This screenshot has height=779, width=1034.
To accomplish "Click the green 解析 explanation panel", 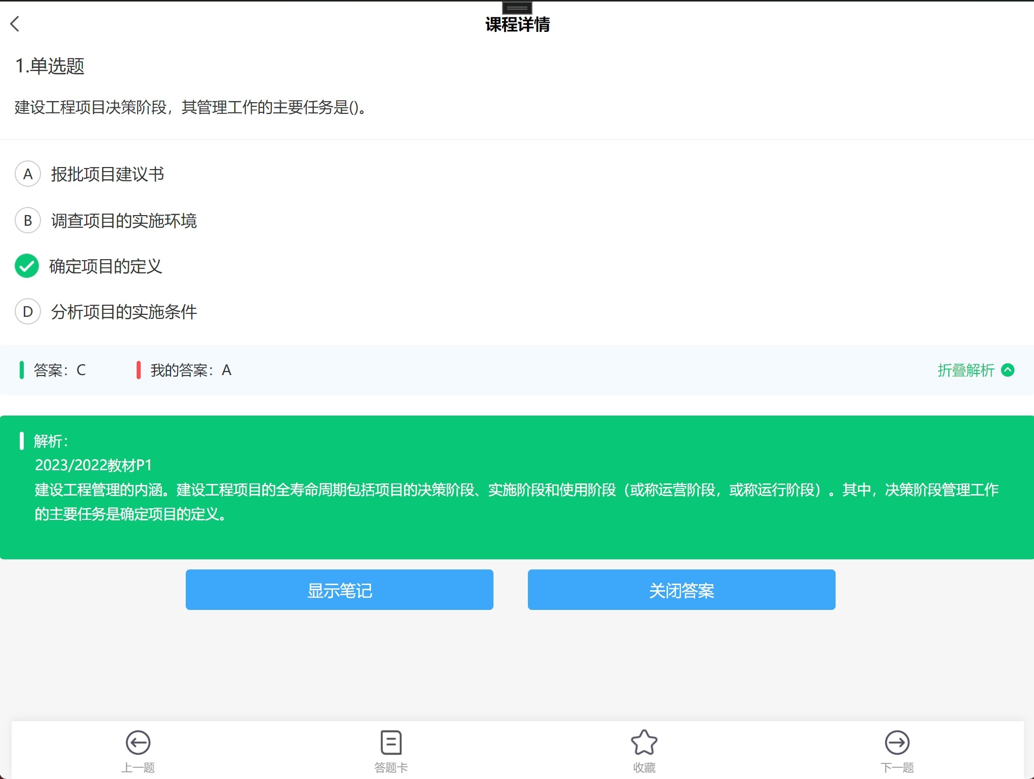I will coord(516,487).
